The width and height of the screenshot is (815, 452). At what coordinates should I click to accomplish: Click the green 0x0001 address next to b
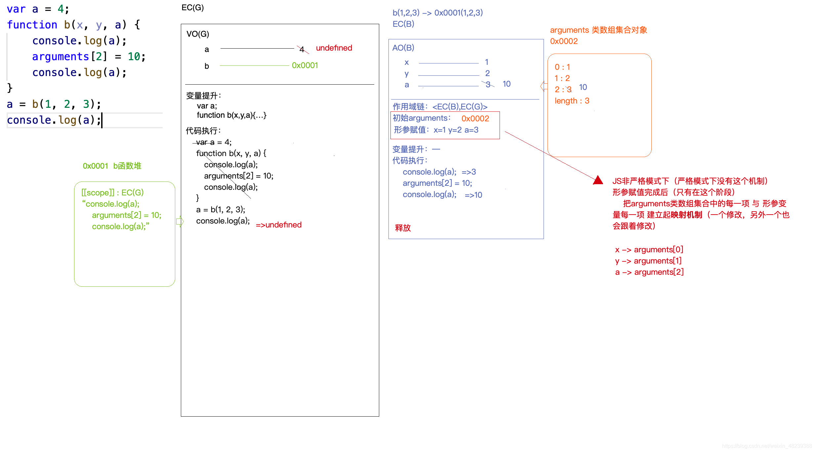click(305, 65)
